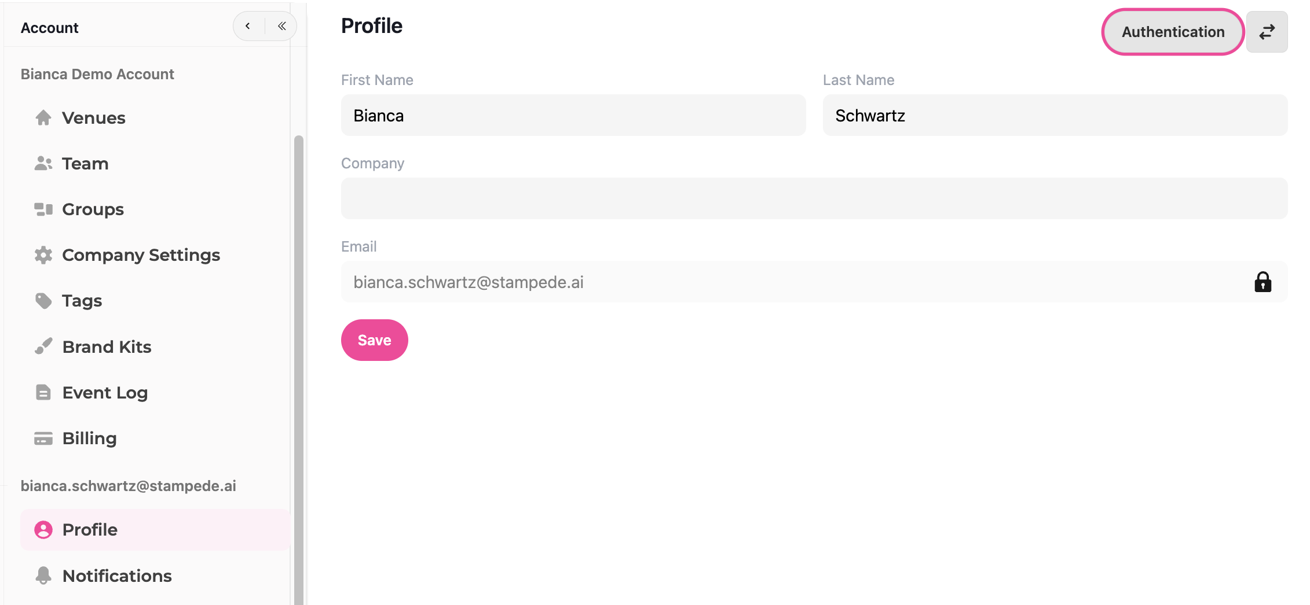
Task: Open Venues via the house icon
Action: [x=43, y=118]
